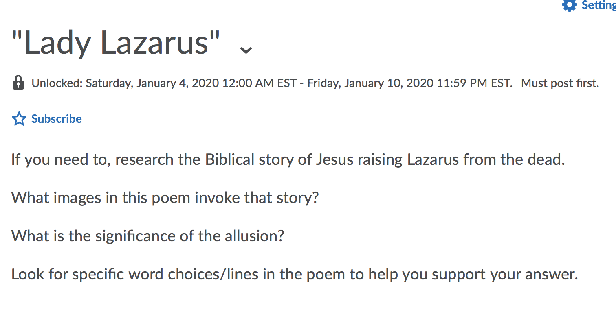
Task: Click the end date Friday, January 10, 2020
Action: coord(370,83)
